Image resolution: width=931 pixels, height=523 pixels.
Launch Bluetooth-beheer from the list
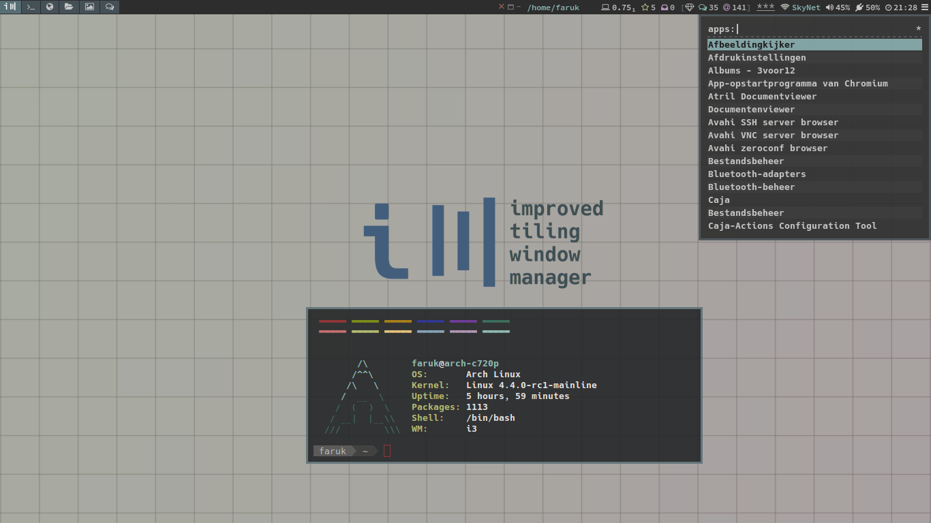tap(814, 187)
